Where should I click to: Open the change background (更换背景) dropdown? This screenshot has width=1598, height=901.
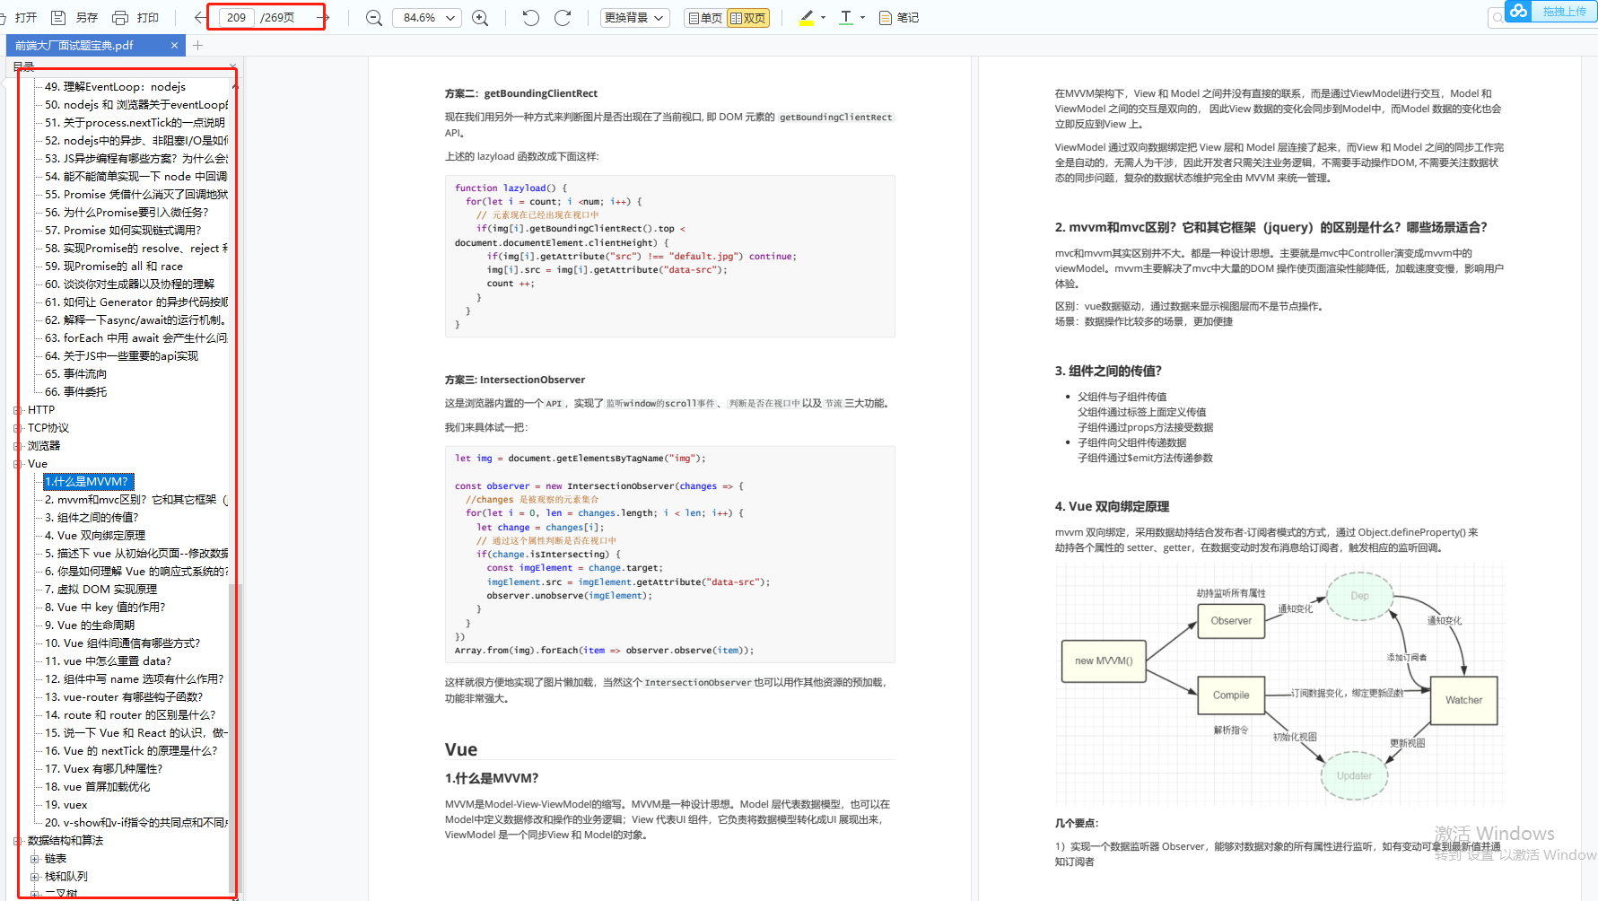(x=634, y=18)
